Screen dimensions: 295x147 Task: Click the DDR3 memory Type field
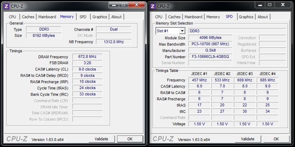(x=44, y=29)
